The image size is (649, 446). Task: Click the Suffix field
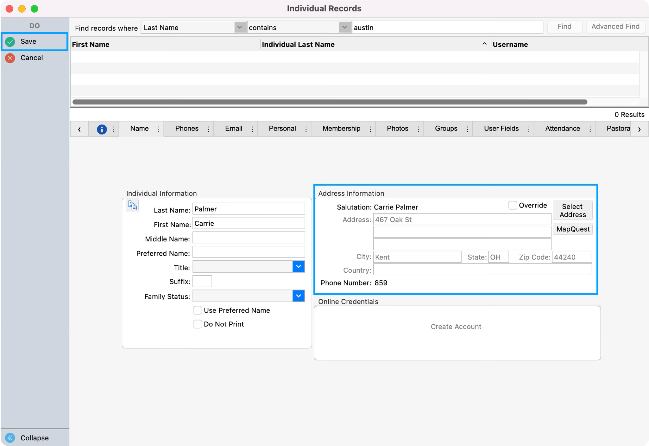202,281
